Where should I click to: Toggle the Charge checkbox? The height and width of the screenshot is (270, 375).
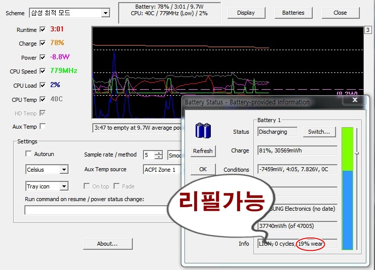[43, 43]
